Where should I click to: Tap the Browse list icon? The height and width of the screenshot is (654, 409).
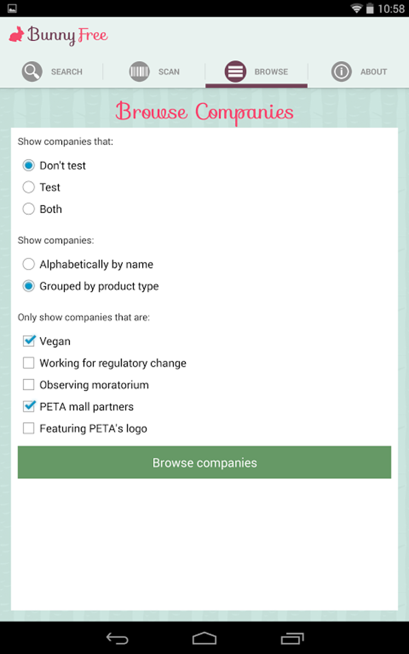tap(235, 72)
